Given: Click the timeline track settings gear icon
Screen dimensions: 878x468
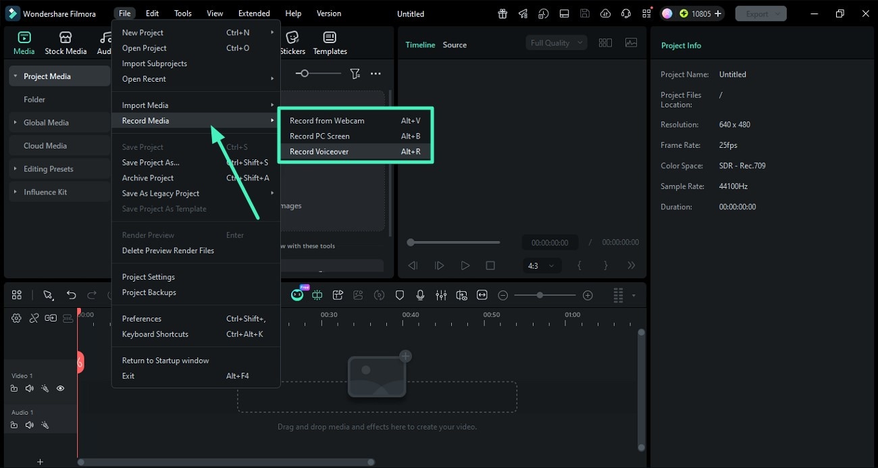Looking at the screenshot, I should [16, 318].
